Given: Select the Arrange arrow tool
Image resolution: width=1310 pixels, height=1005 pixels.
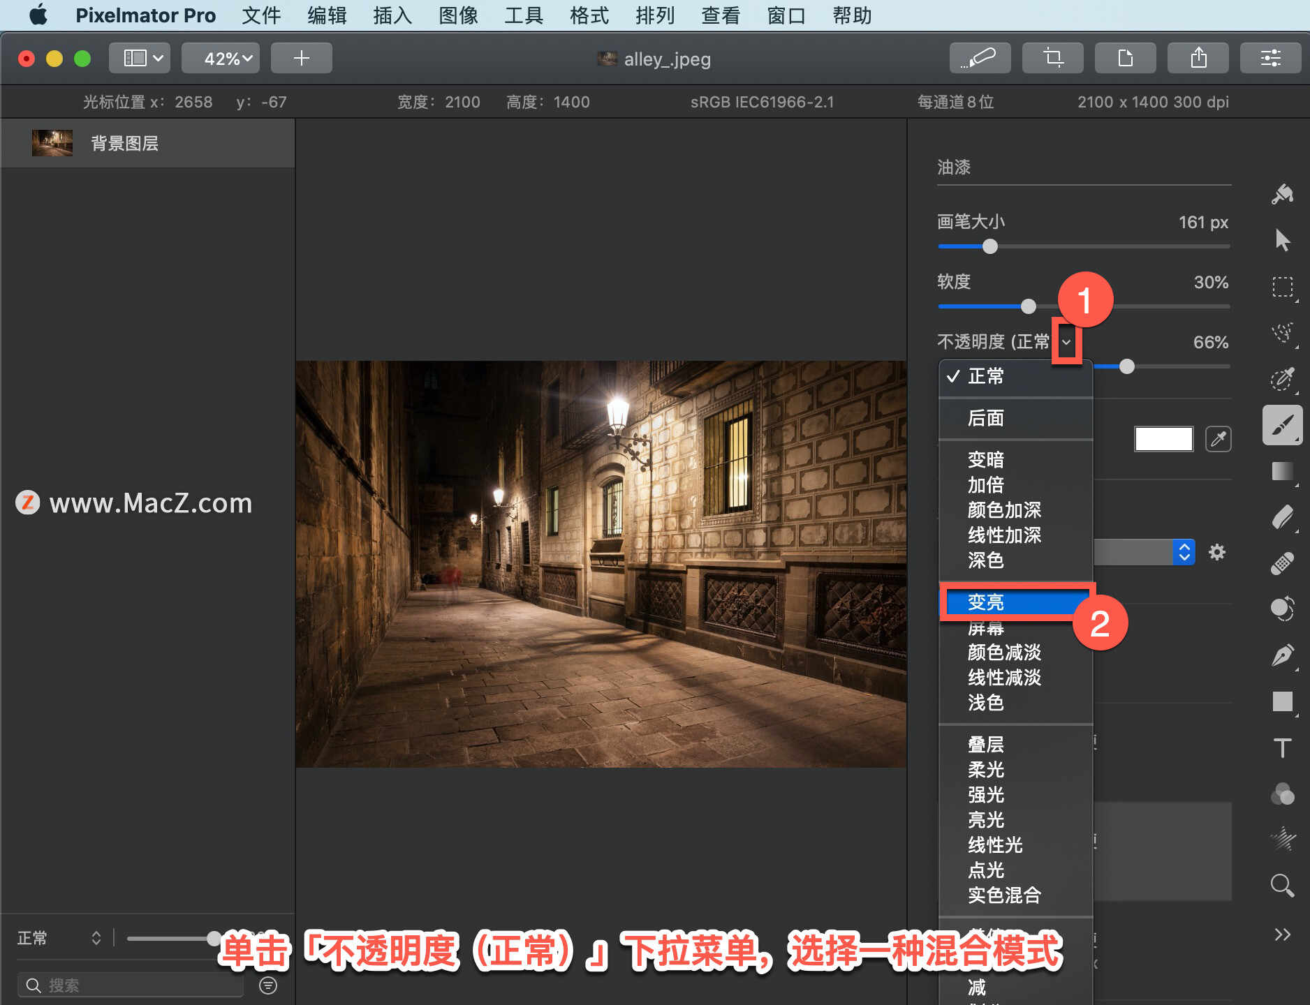Looking at the screenshot, I should tap(1282, 240).
